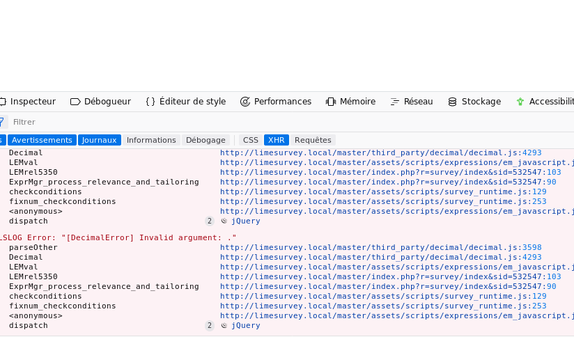This screenshot has width=574, height=337.
Task: Open the Éditeur de style panel
Action: click(x=185, y=102)
